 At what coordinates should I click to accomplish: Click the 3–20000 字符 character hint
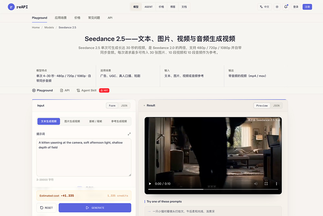click(45, 180)
